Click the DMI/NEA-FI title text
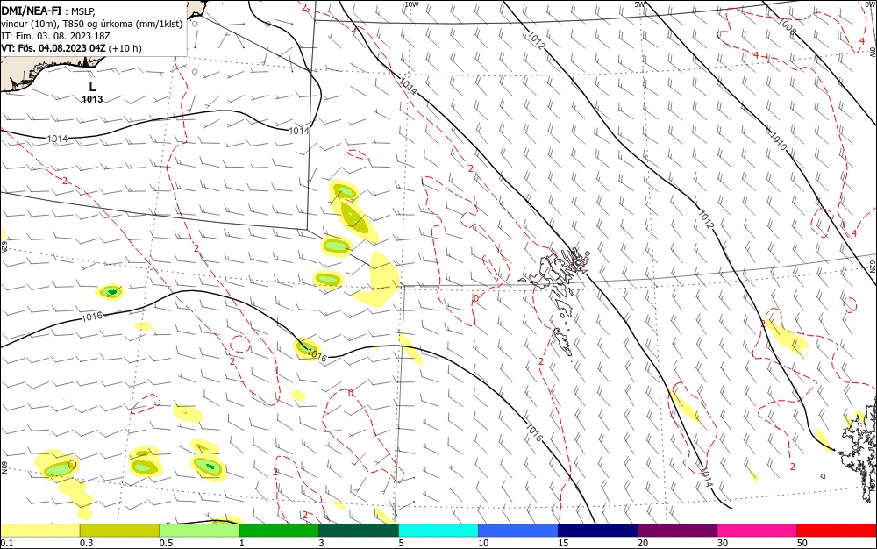Screen dimensions: 877x549 point(32,10)
